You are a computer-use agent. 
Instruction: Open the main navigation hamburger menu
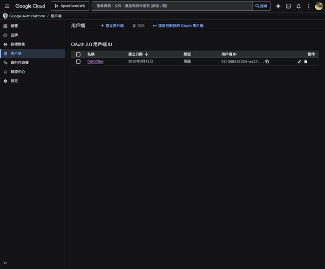click(7, 6)
